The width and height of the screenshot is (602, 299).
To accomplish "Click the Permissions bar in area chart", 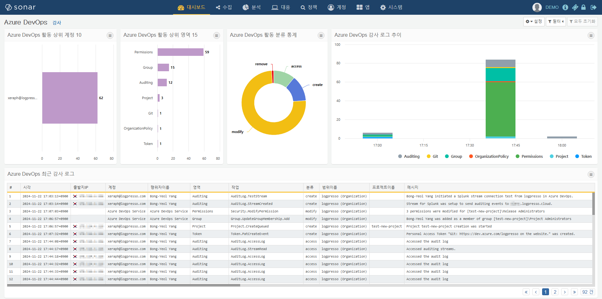I will click(181, 52).
